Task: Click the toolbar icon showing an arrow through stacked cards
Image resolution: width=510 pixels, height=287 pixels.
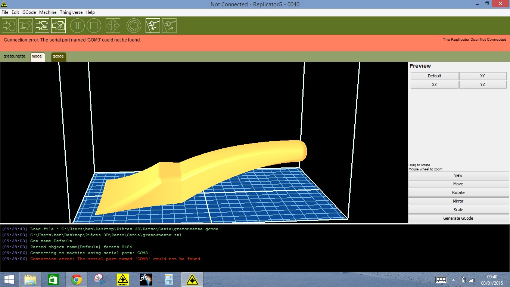Action: (x=25, y=26)
